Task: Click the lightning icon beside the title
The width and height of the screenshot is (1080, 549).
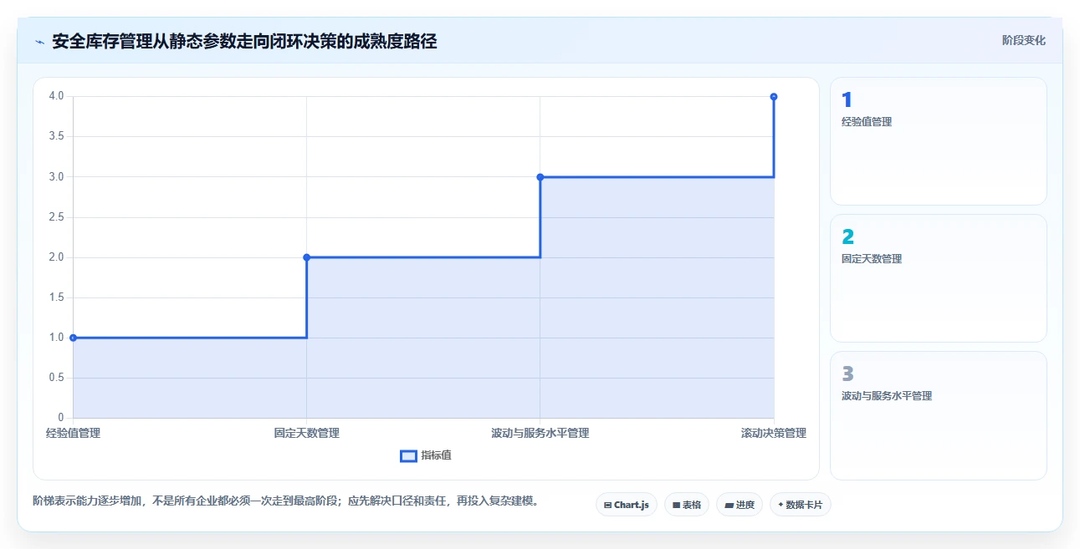Action: point(39,42)
